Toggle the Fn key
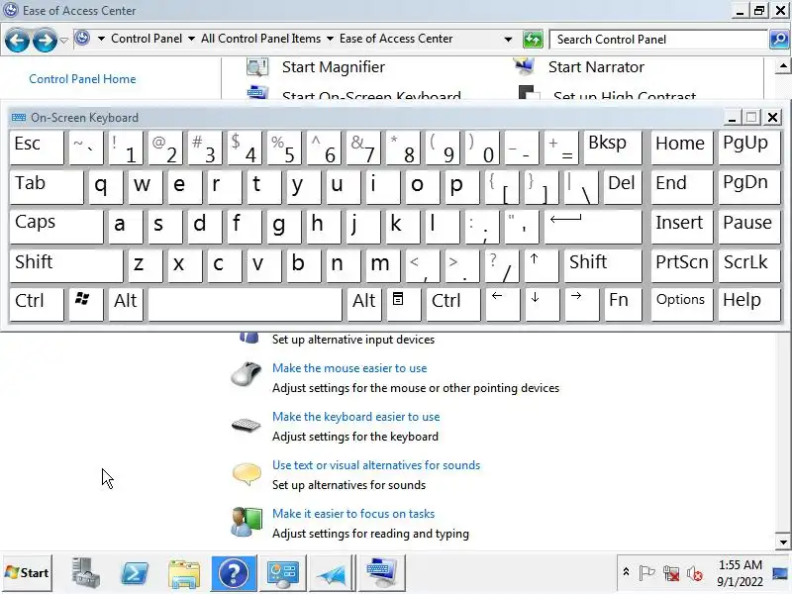The height and width of the screenshot is (594, 792). click(x=623, y=304)
